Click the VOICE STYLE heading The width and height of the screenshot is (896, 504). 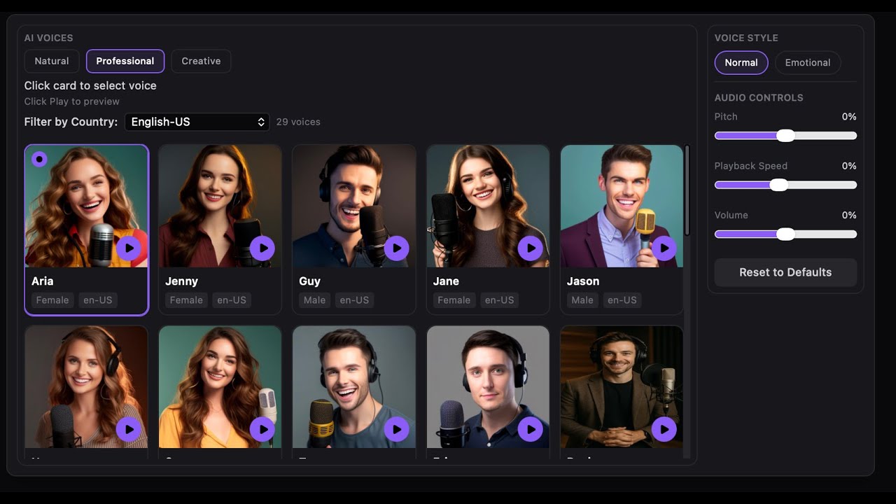pos(746,38)
